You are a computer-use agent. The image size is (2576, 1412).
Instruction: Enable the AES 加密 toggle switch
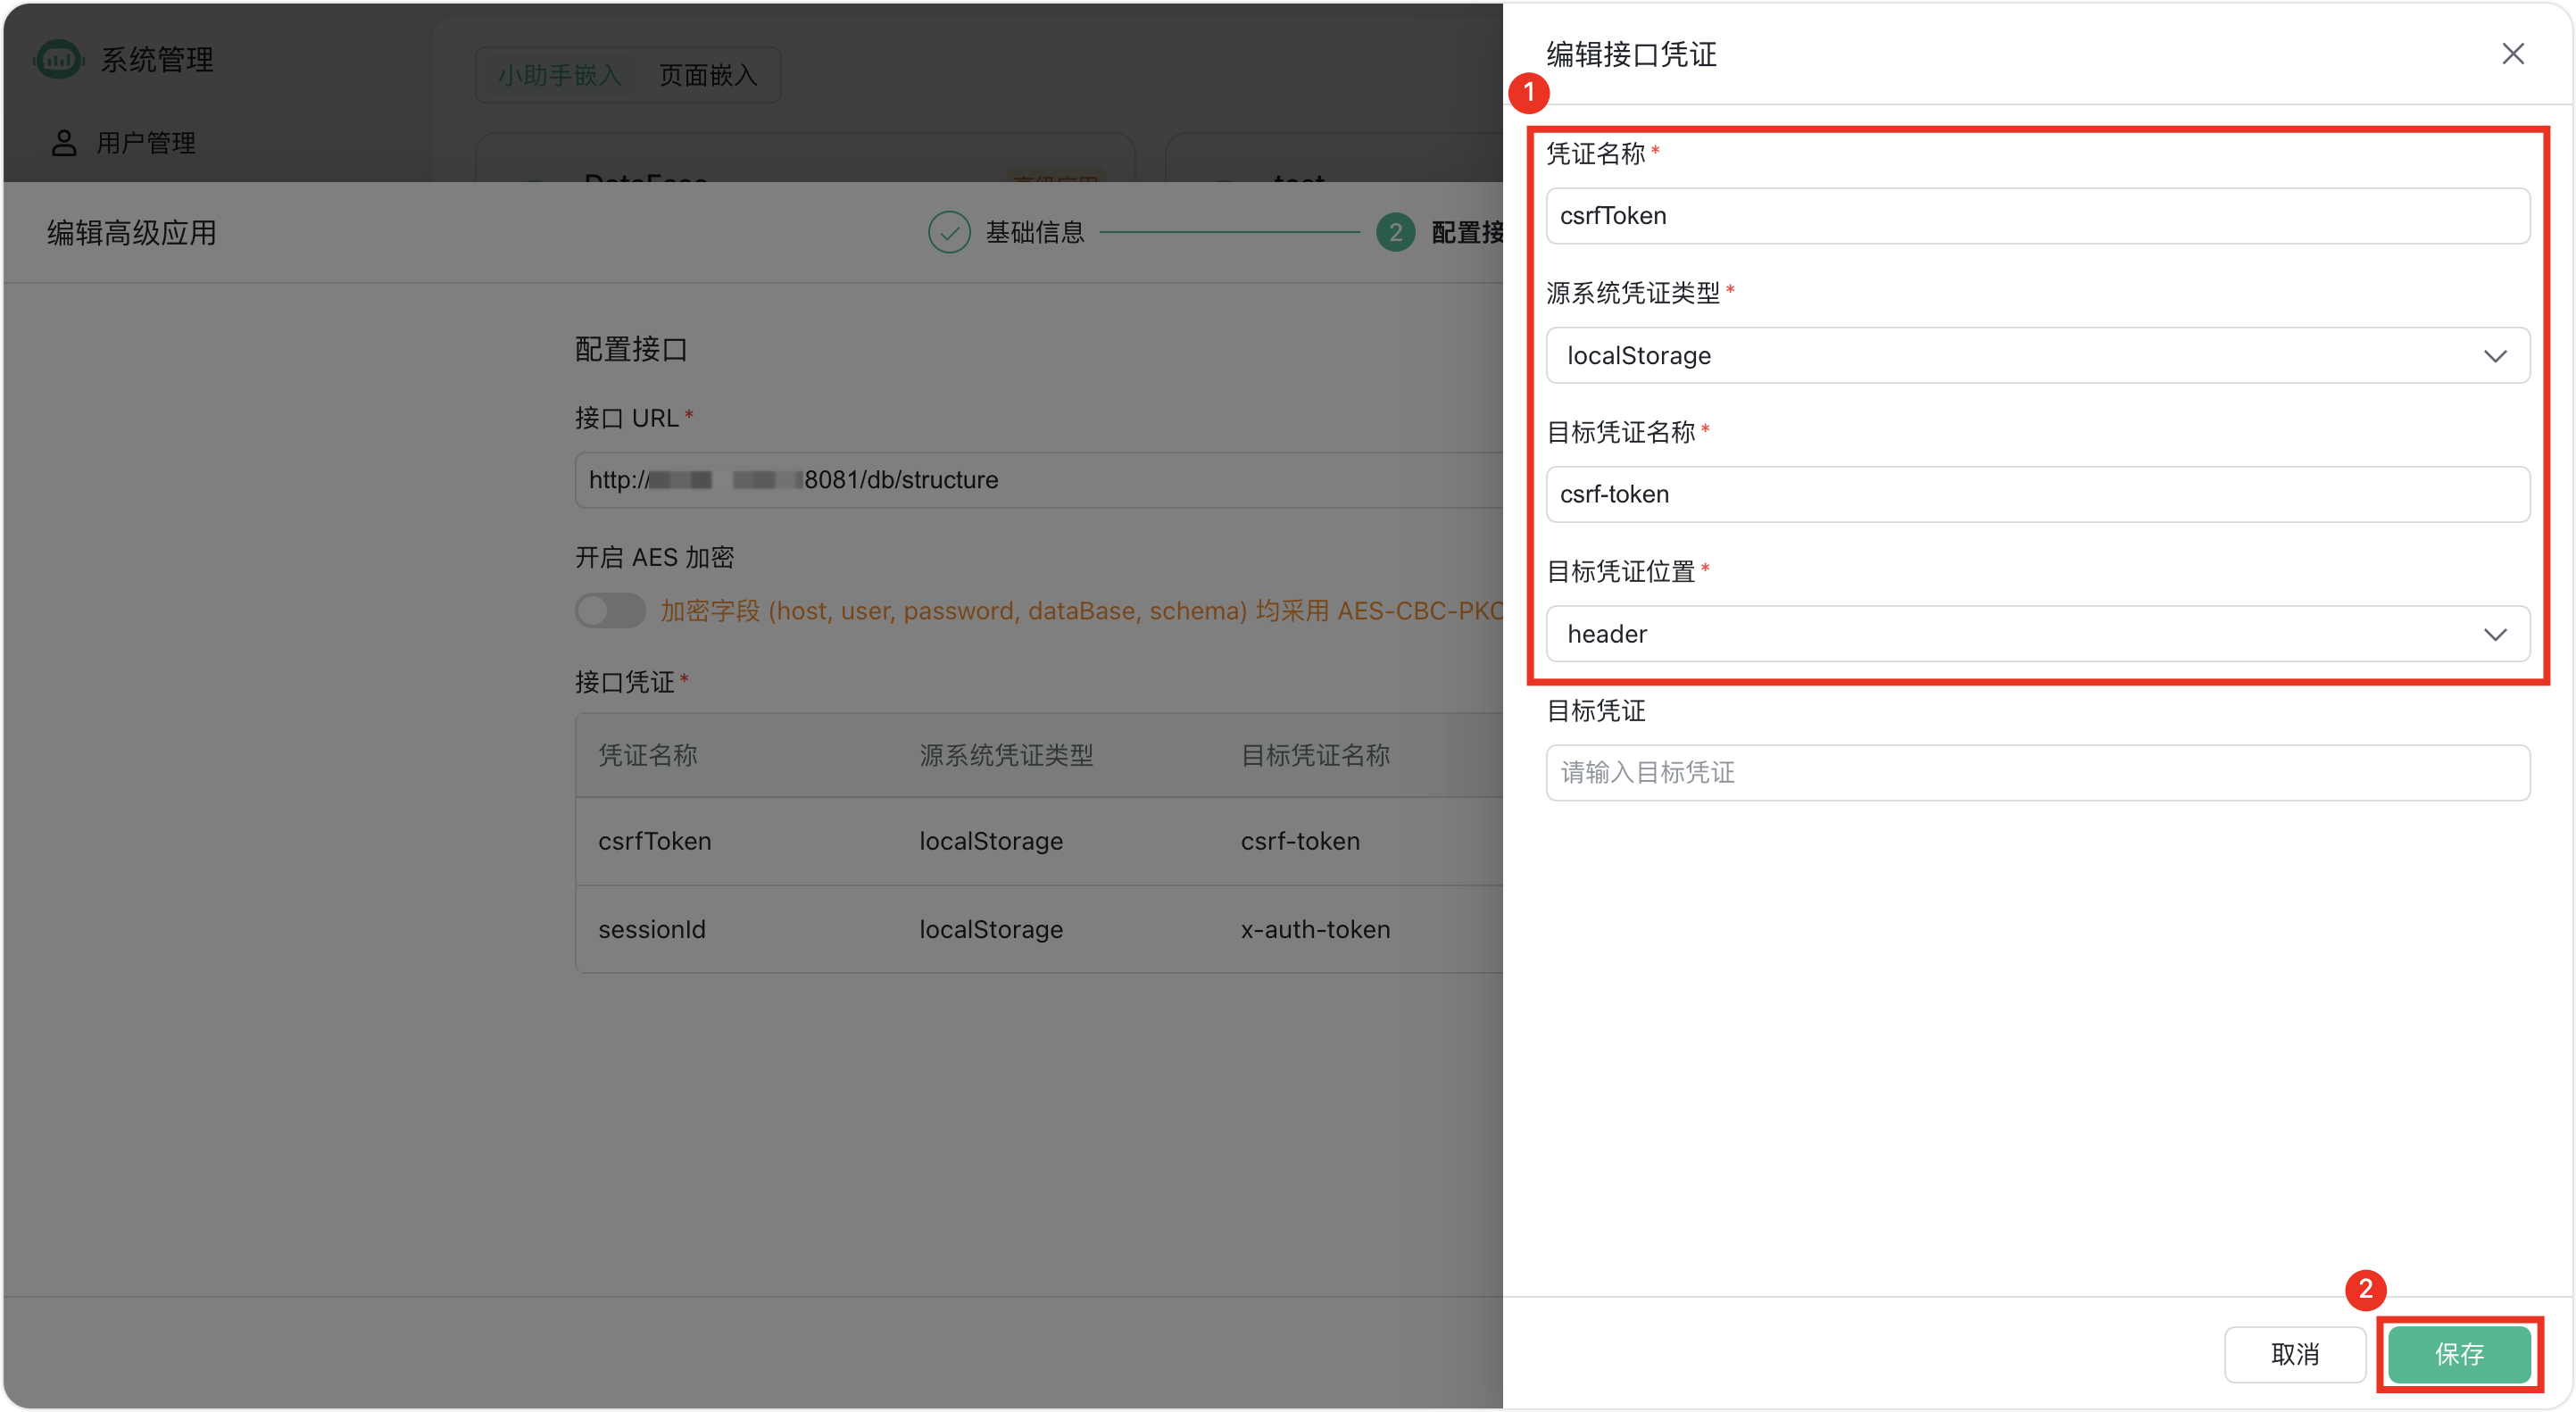[610, 610]
